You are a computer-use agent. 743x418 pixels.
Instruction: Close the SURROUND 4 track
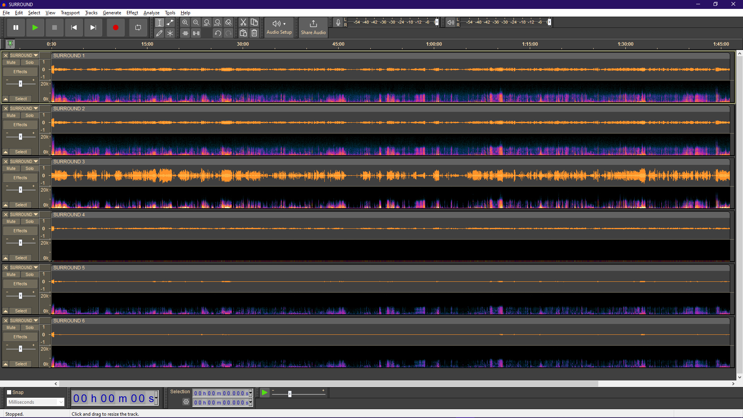click(x=6, y=214)
